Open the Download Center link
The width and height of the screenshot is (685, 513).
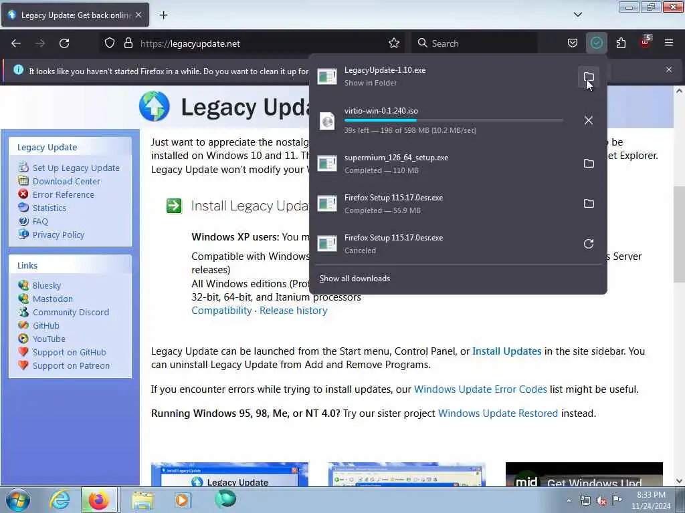coord(66,181)
